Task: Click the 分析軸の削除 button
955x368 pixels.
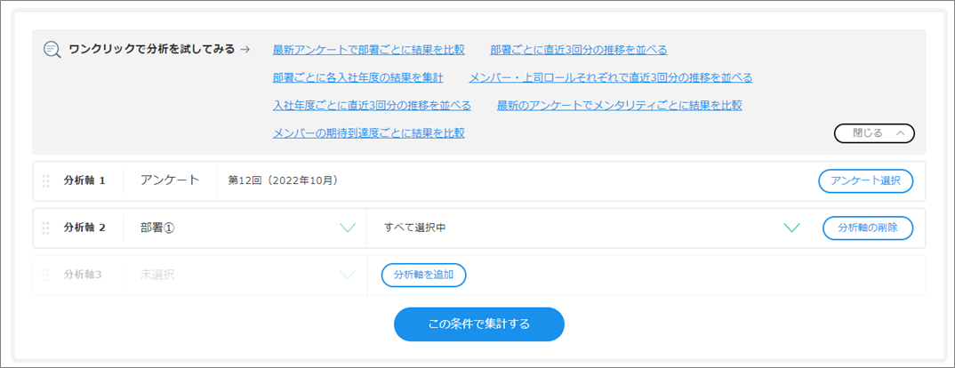Action: 868,228
